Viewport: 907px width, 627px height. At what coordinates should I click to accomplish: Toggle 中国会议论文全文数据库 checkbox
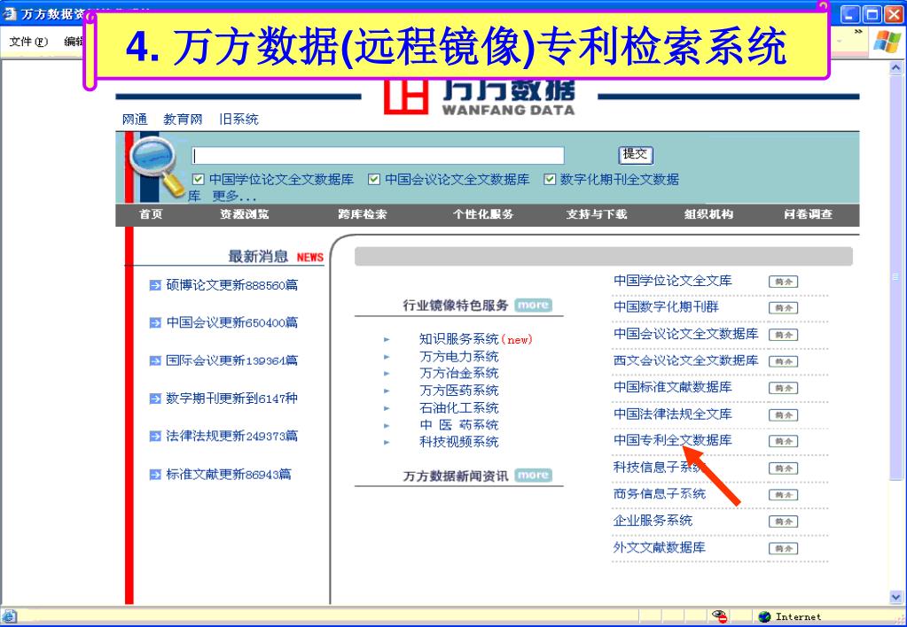point(374,179)
